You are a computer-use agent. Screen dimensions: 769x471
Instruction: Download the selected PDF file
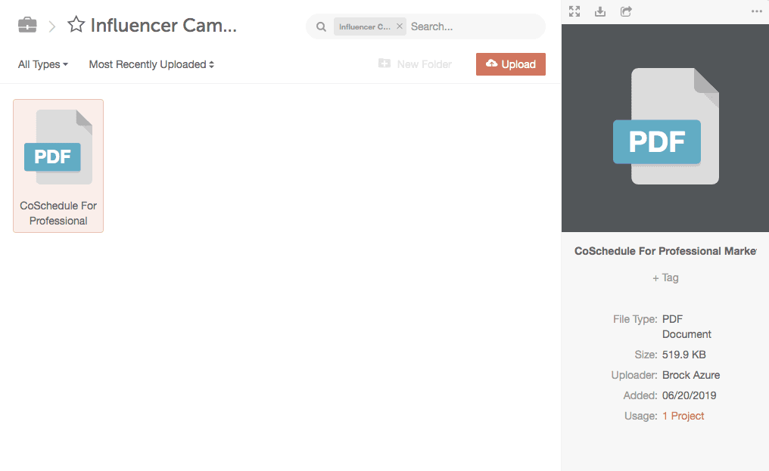[600, 11]
